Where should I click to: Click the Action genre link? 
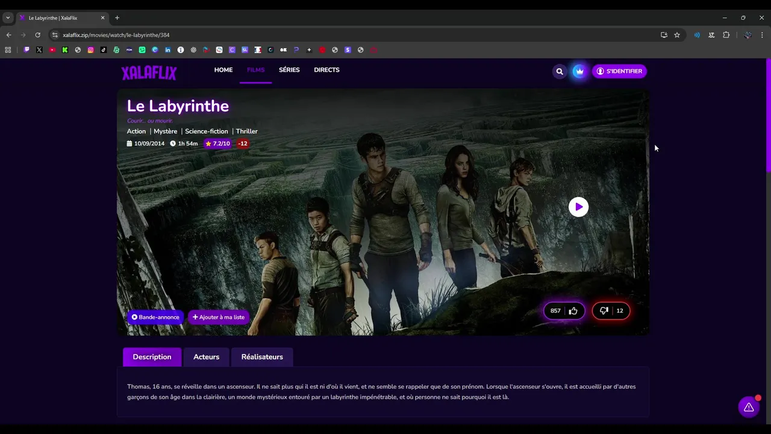tap(136, 131)
